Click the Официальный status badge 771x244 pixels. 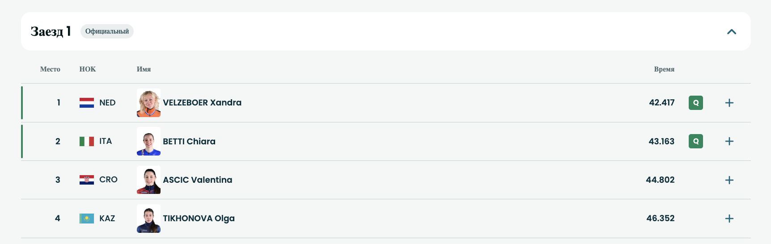[107, 31]
